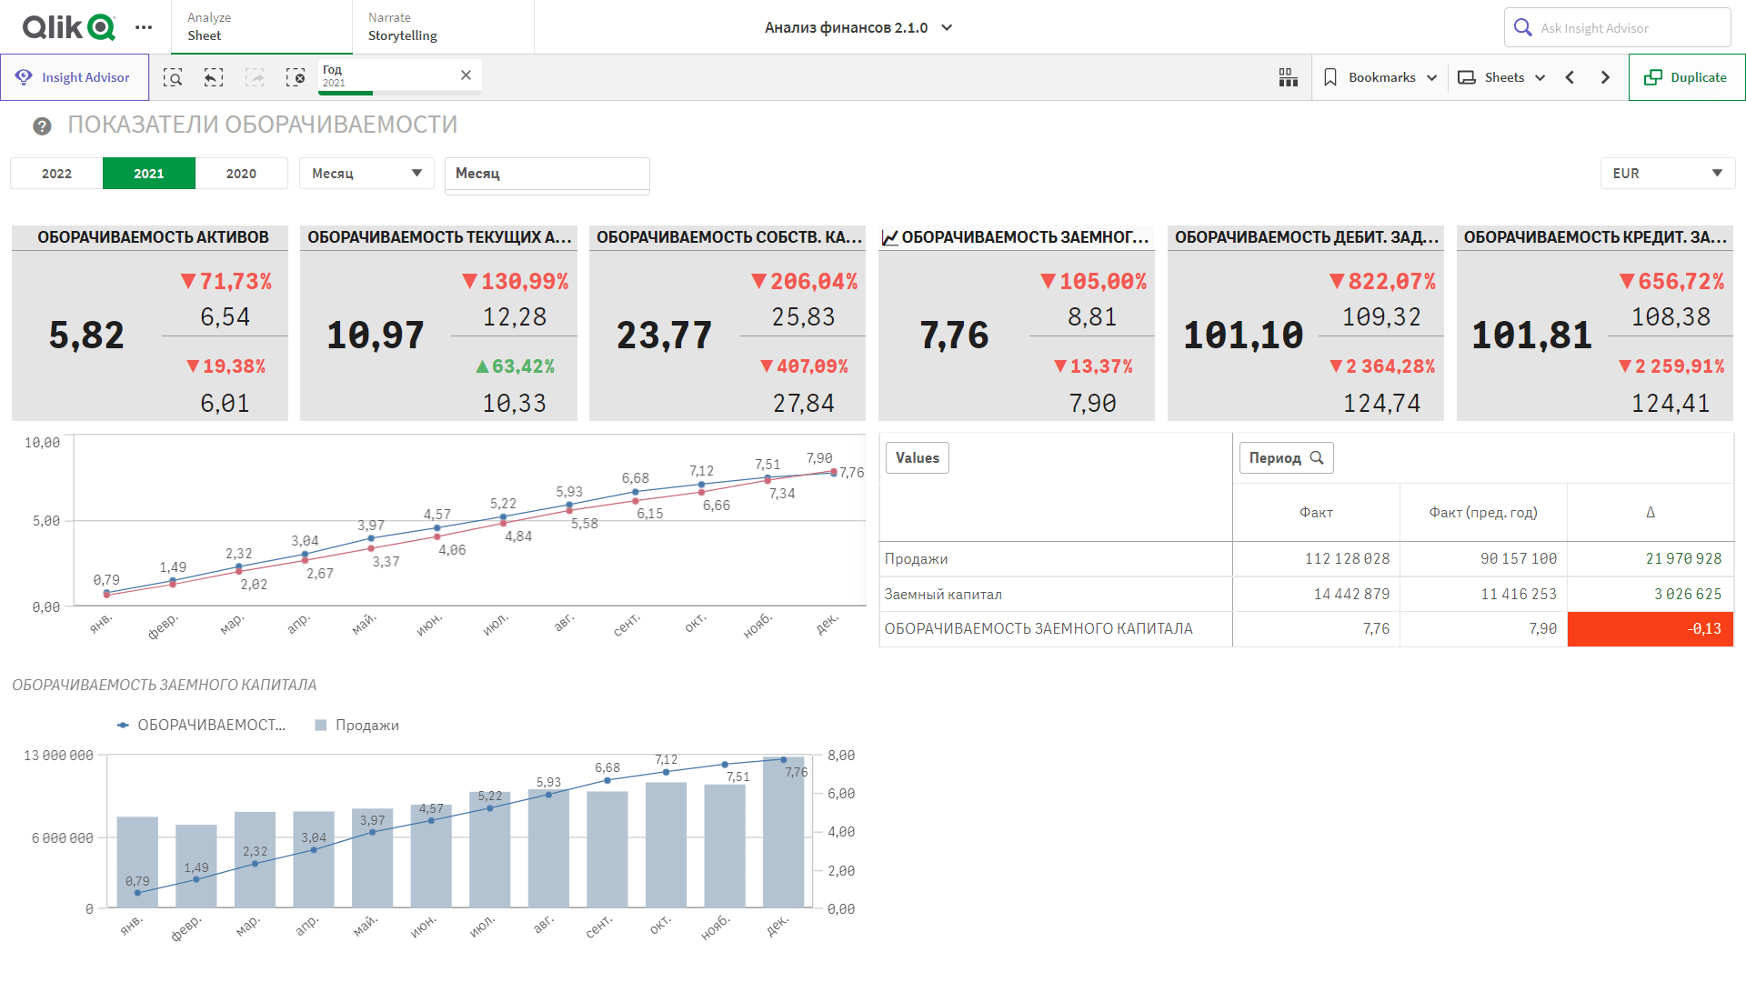
Task: Remove the Год 2021 selection
Action: click(x=466, y=75)
